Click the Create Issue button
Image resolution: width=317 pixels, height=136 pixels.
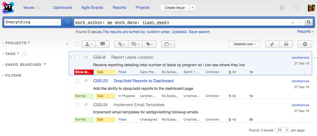[175, 8]
